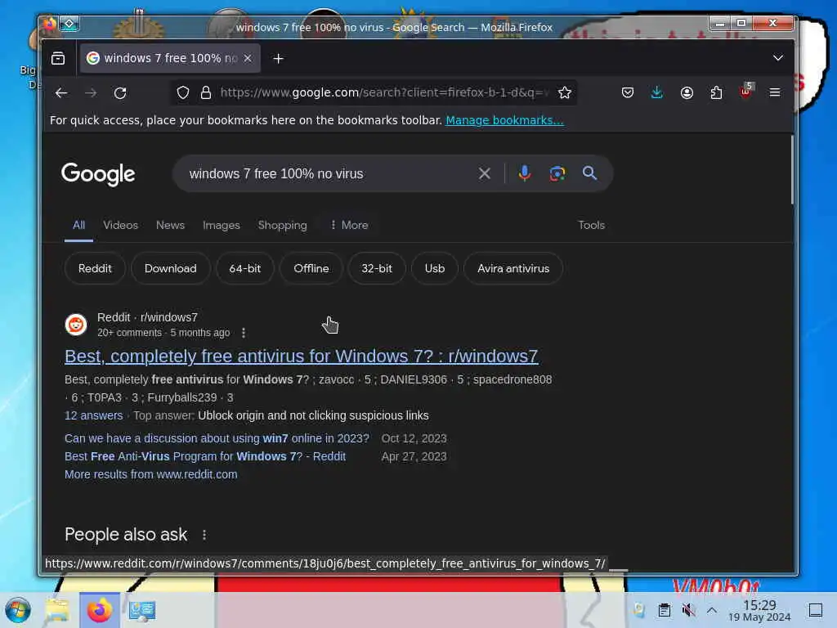This screenshot has width=837, height=628.
Task: Open a new tab with plus button
Action: (x=278, y=59)
